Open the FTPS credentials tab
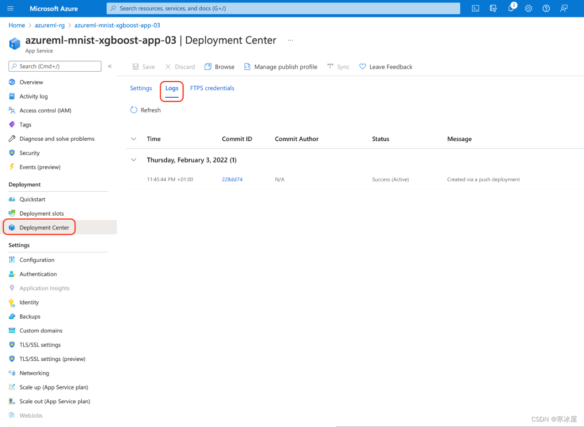 pyautogui.click(x=212, y=88)
